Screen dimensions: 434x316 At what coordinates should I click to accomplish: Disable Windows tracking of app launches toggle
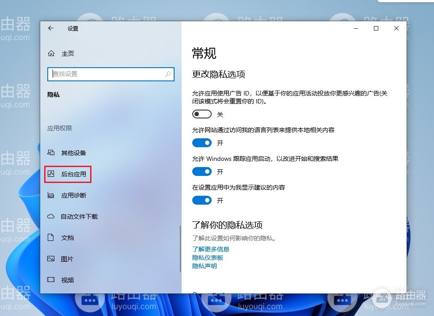(x=202, y=171)
